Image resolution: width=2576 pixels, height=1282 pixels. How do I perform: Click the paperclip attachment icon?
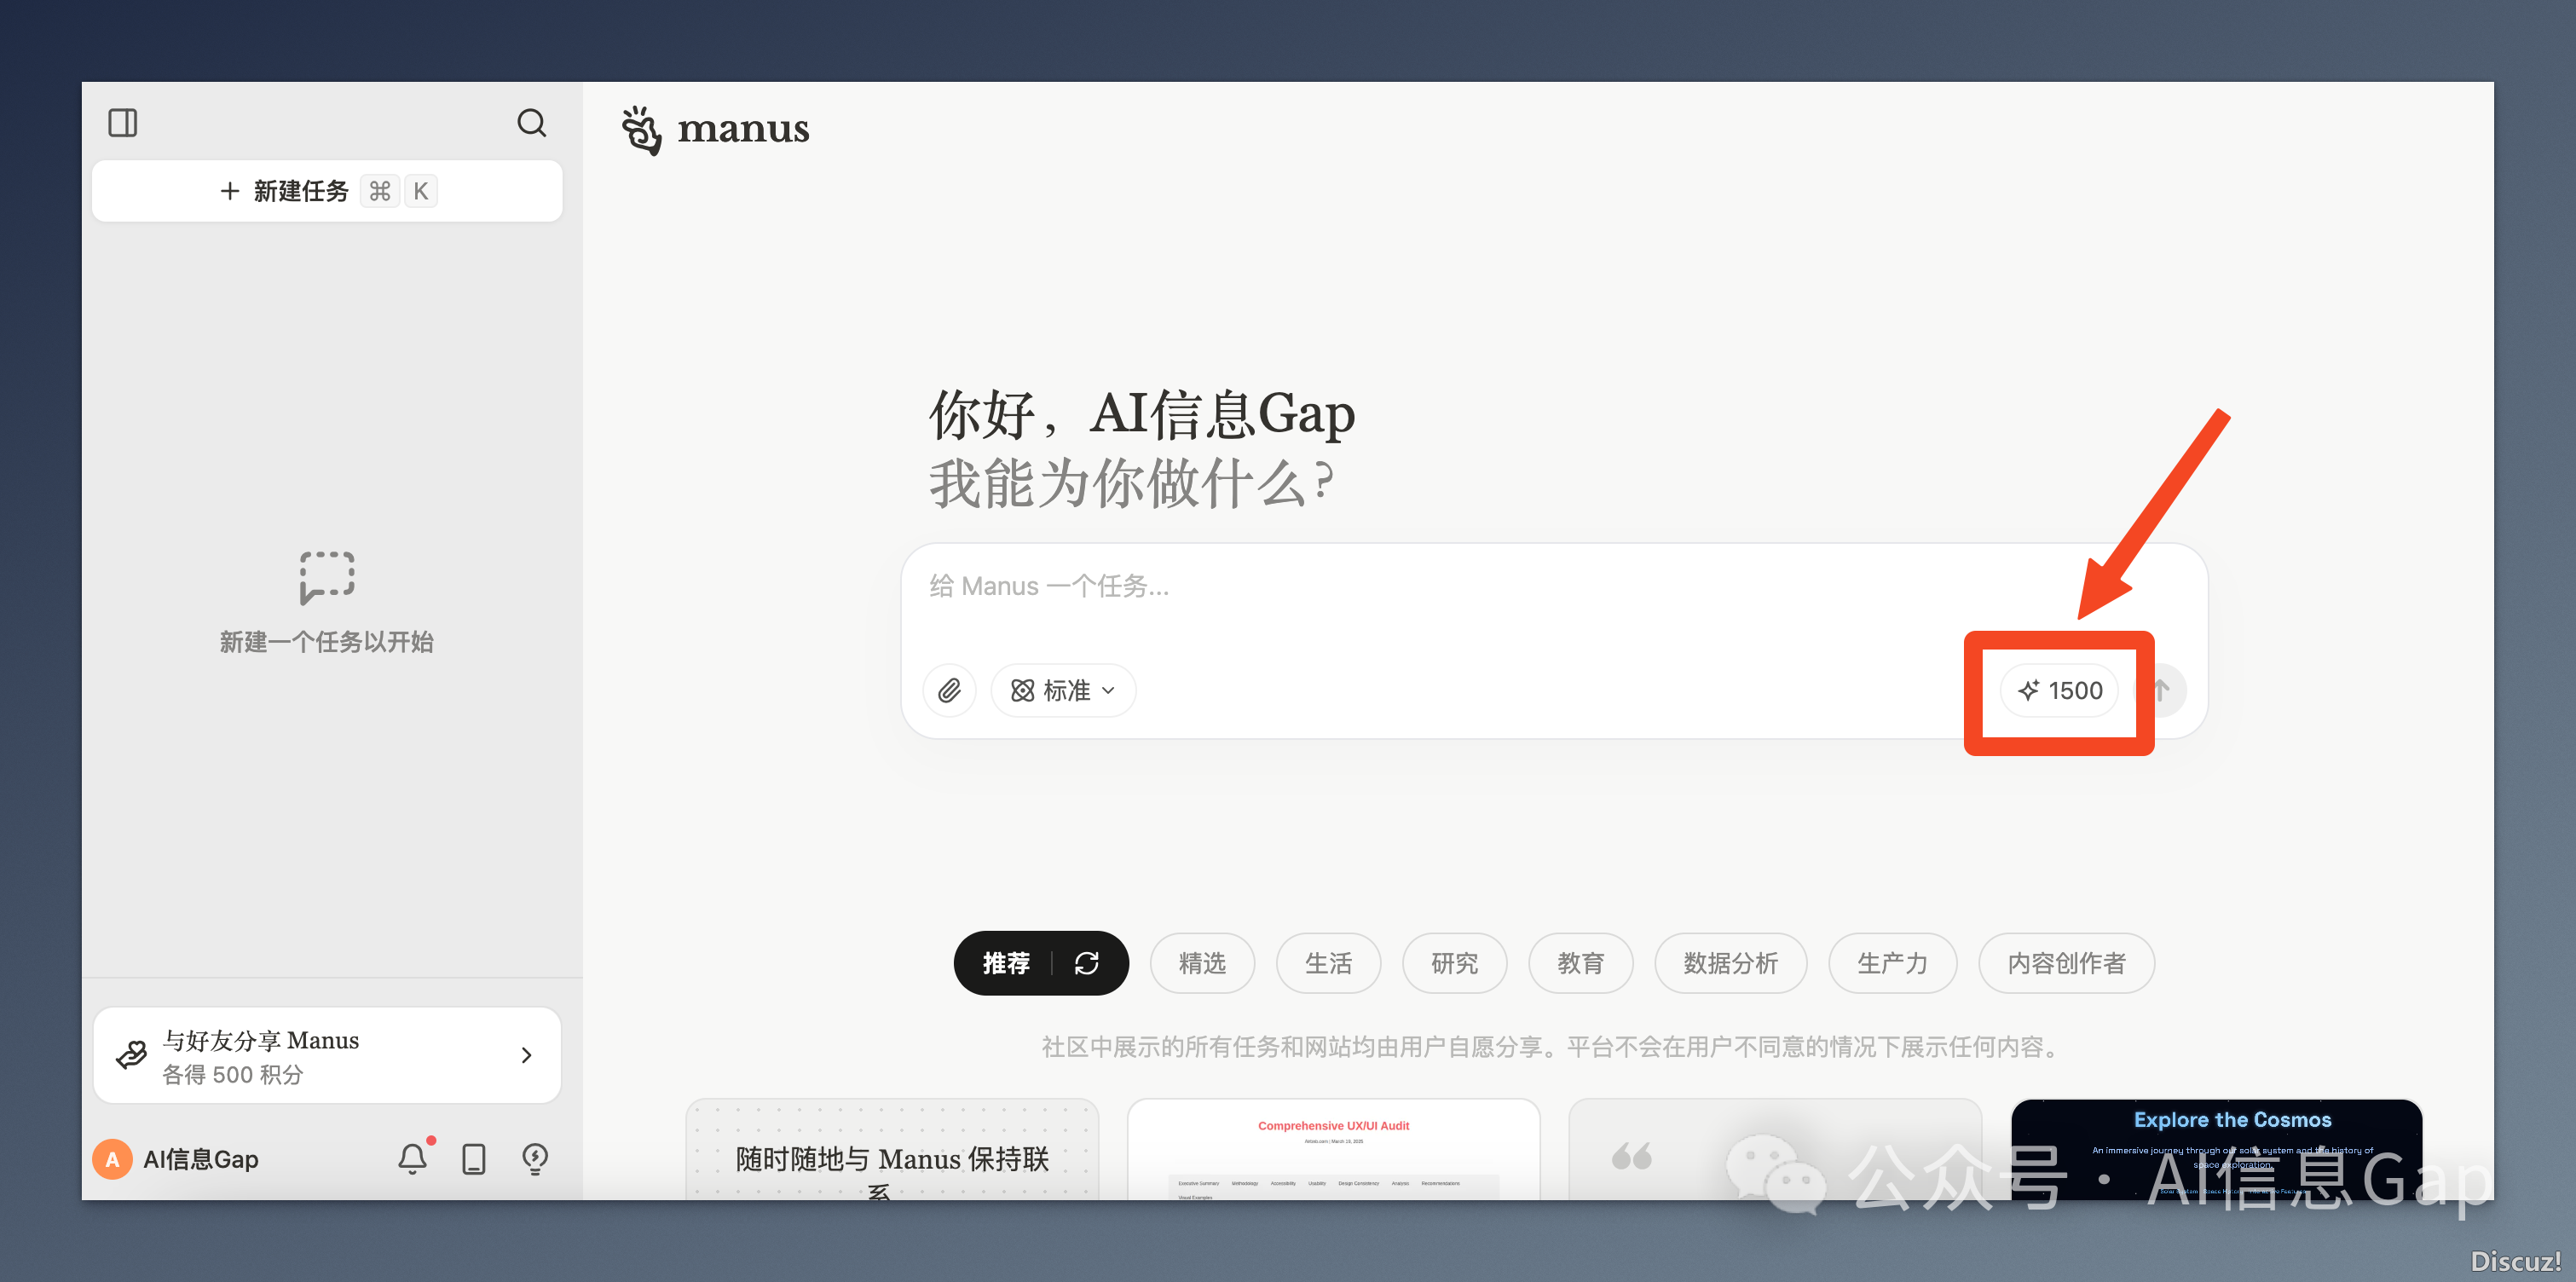coord(949,690)
